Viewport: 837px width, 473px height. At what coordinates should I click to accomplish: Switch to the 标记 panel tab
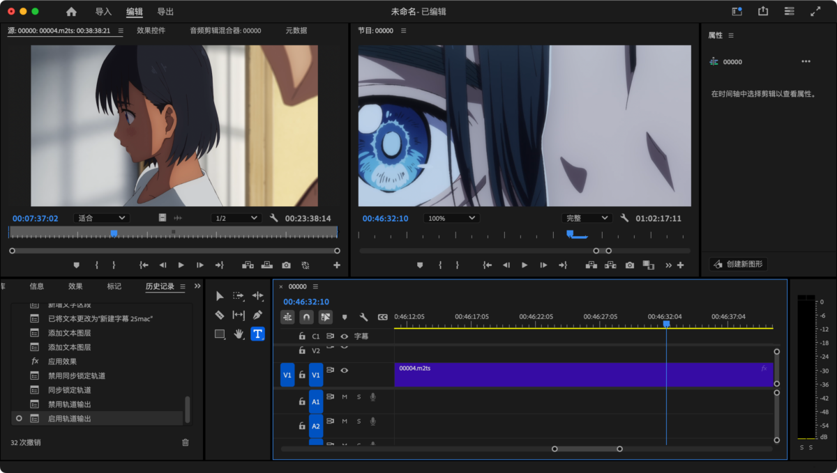[114, 286]
